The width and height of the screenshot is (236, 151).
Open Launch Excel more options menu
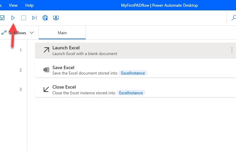point(232,50)
